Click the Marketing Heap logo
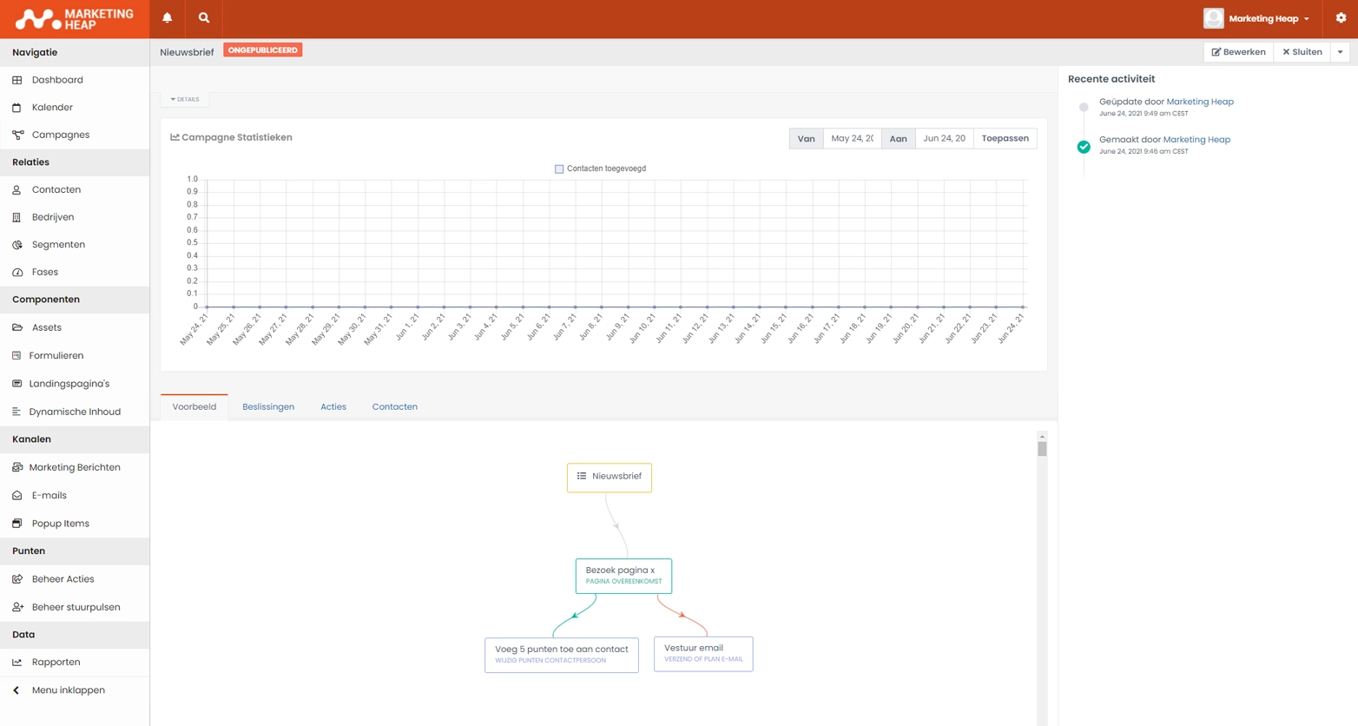Viewport: 1358px width, 726px height. [x=75, y=19]
